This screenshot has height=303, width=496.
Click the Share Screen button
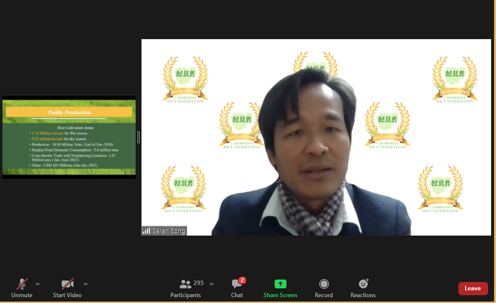280,288
